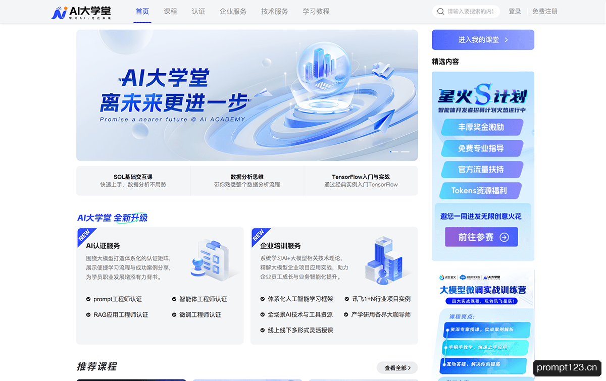The width and height of the screenshot is (606, 381).
Task: Click the 登录 link
Action: pos(515,12)
